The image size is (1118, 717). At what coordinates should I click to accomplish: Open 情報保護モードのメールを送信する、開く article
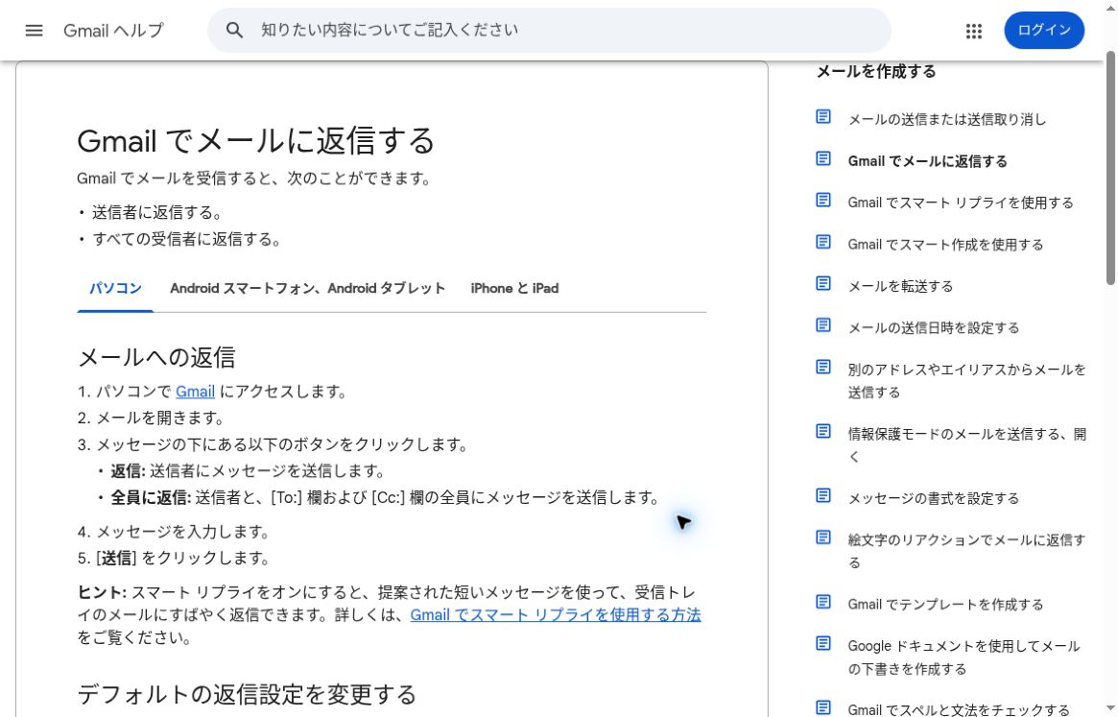966,445
